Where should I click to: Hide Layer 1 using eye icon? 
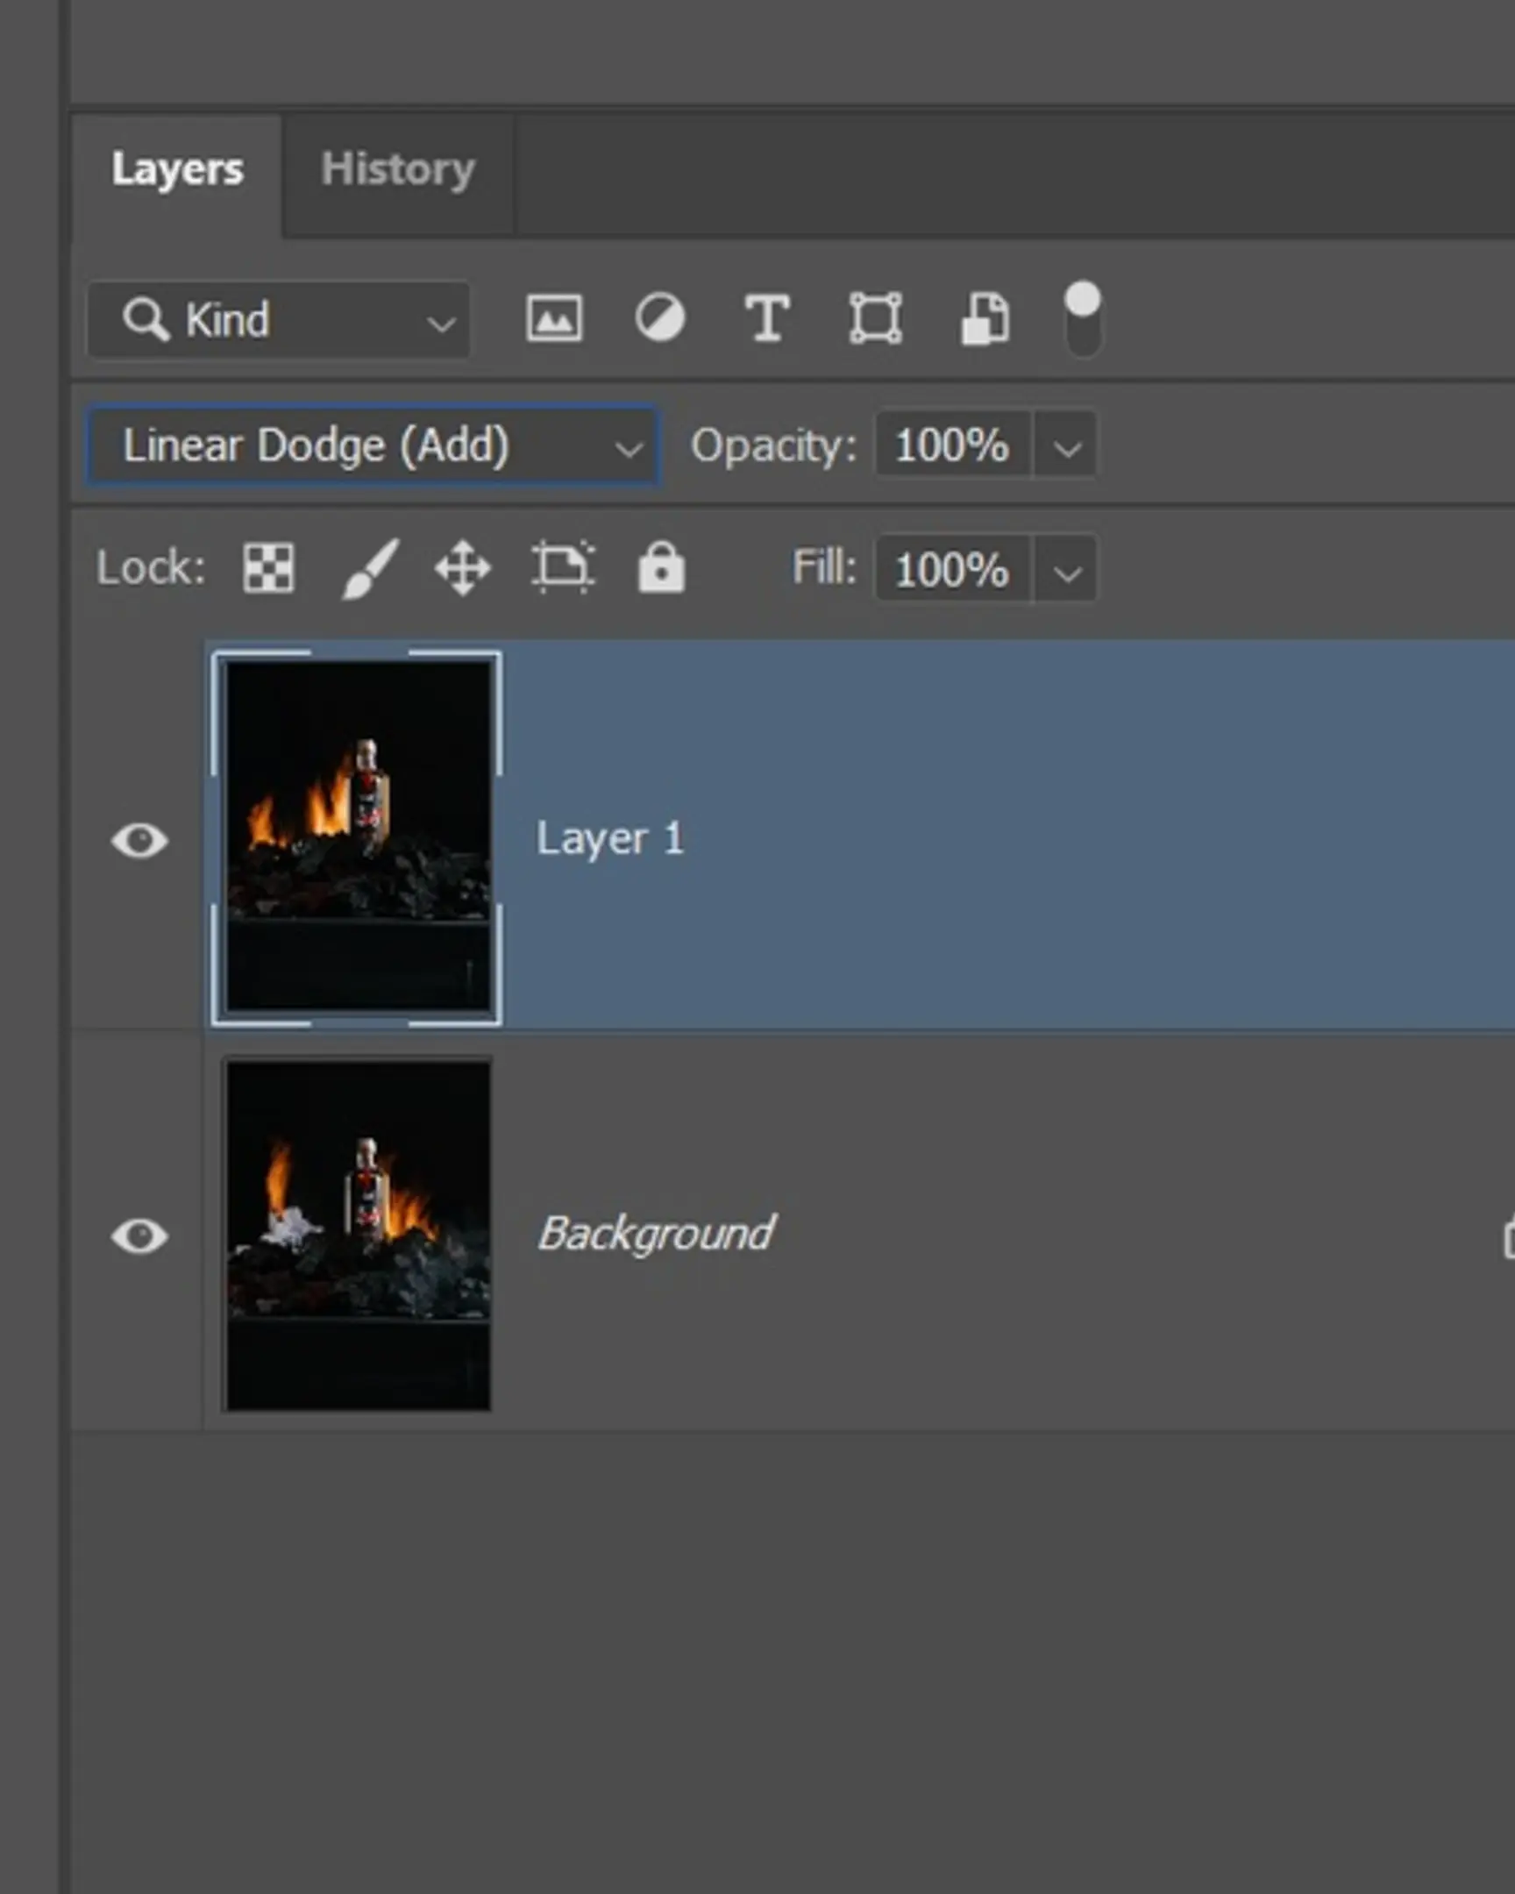pos(139,841)
